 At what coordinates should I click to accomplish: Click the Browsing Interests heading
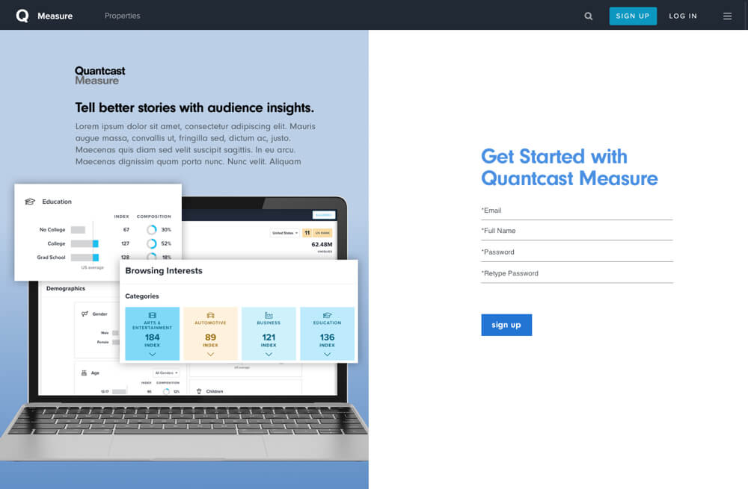tap(164, 270)
